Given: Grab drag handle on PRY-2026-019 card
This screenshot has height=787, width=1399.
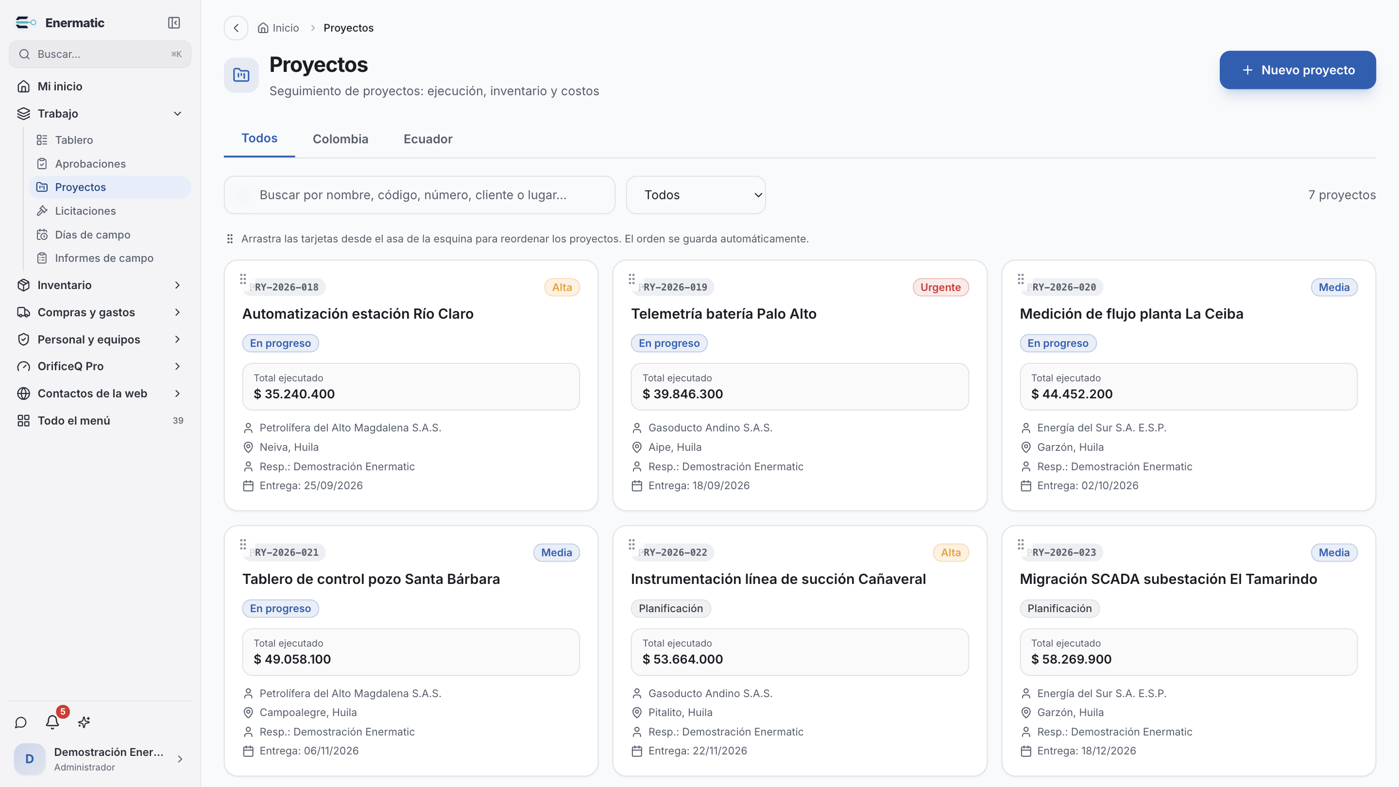Looking at the screenshot, I should point(631,279).
